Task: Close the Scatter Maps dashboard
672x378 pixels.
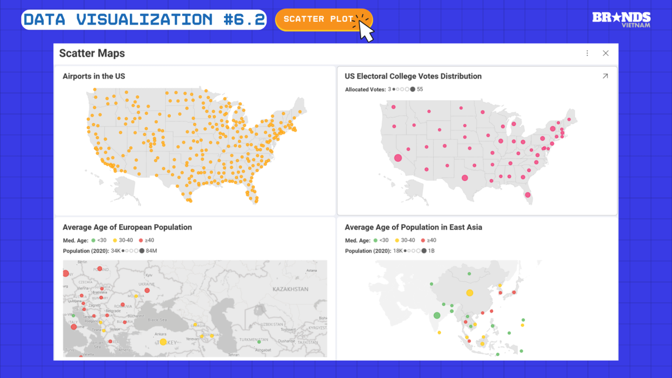Action: (605, 53)
